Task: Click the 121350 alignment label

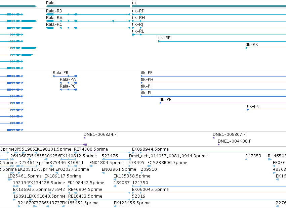Action: point(140,183)
